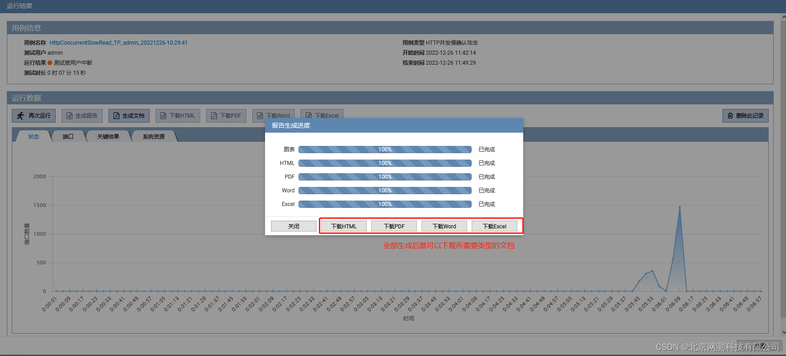Download Word from the progress dialog
786x356 pixels.
pos(444,226)
